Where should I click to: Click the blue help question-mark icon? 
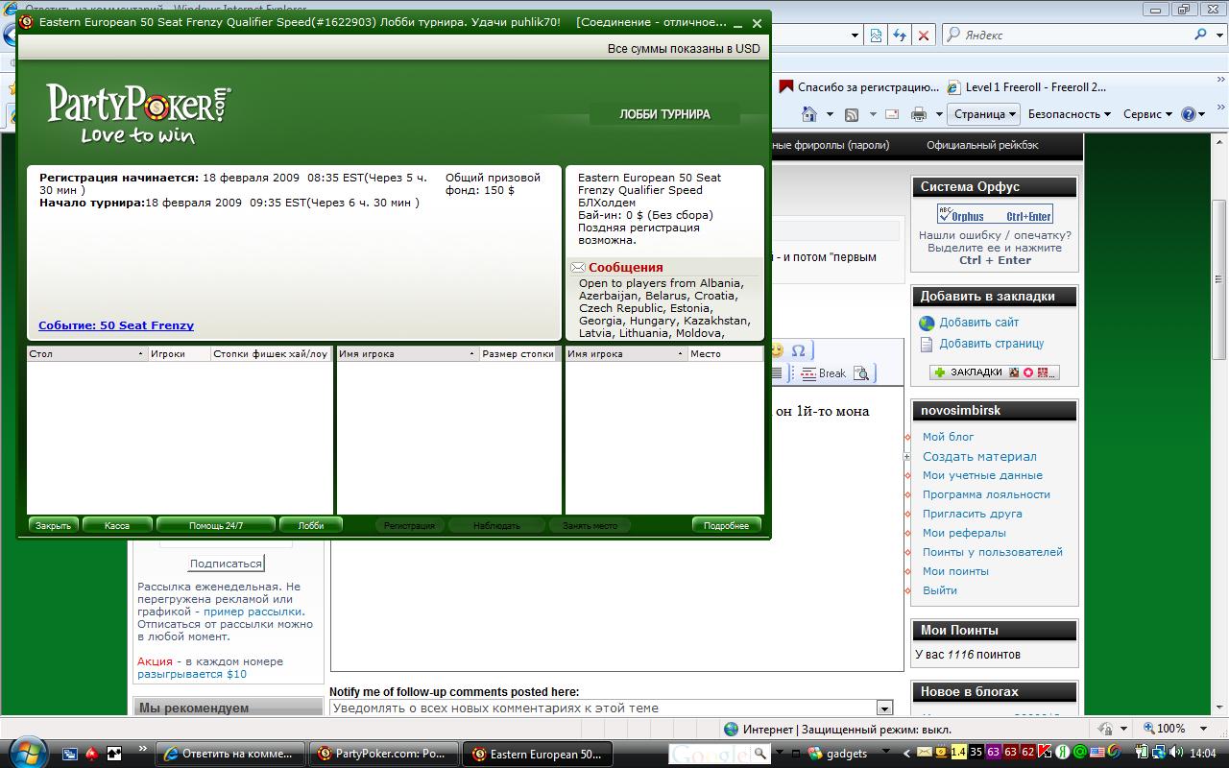(x=1189, y=114)
